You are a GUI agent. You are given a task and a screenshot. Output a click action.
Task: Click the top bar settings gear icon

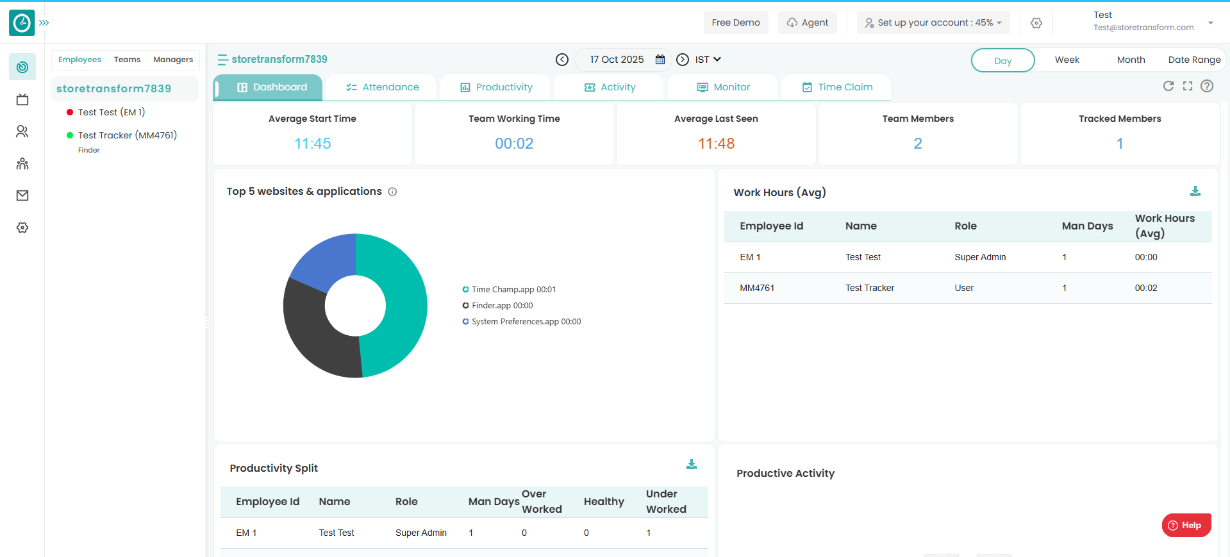(1036, 23)
